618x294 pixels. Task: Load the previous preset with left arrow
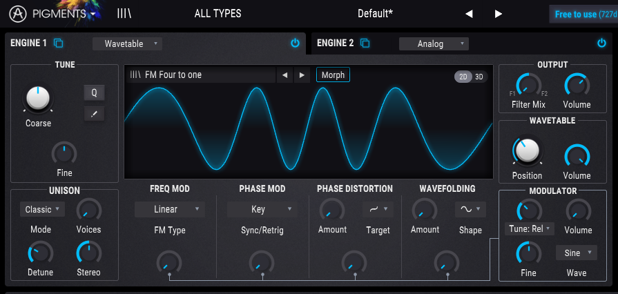469,14
